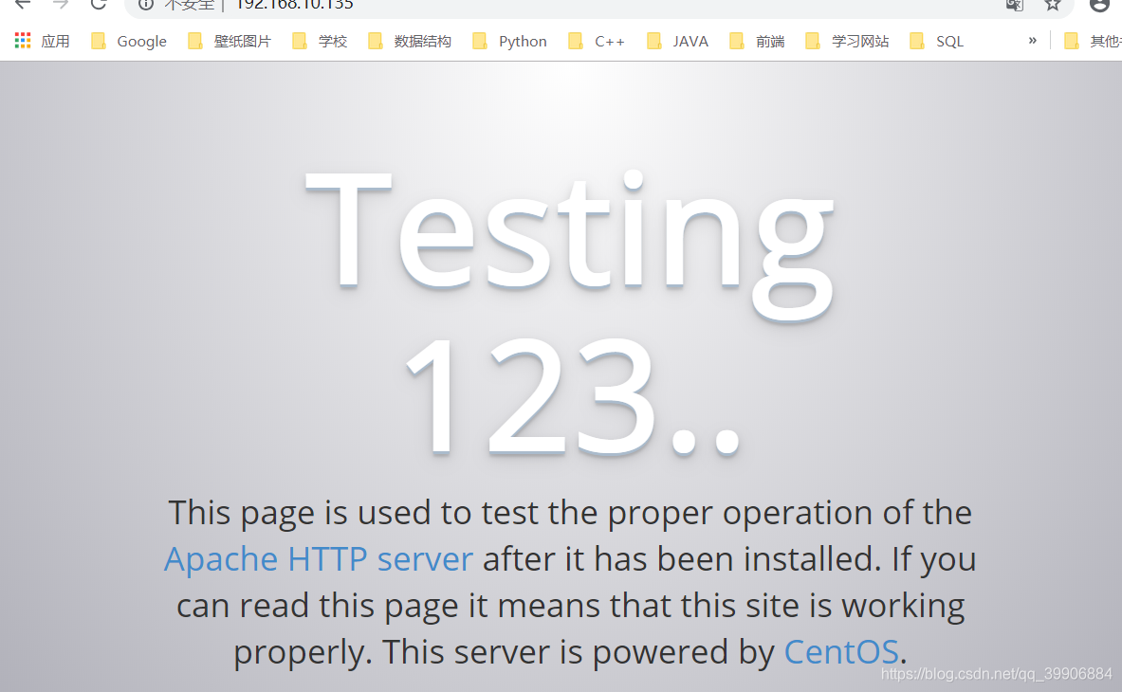Open the 前端 bookmark folder
The height and width of the screenshot is (692, 1122).
(757, 42)
